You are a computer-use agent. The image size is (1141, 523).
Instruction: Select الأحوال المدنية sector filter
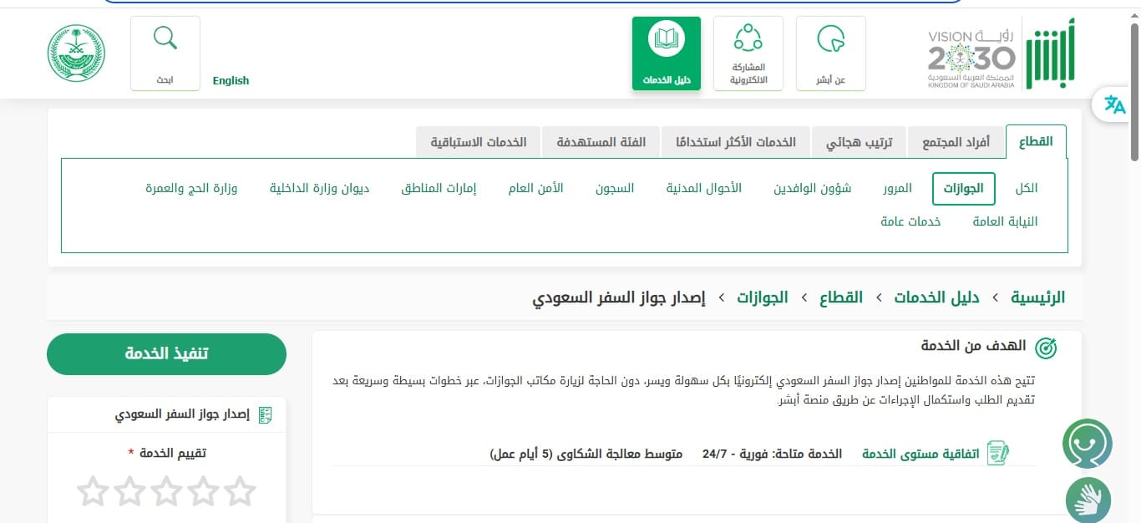[x=704, y=189]
